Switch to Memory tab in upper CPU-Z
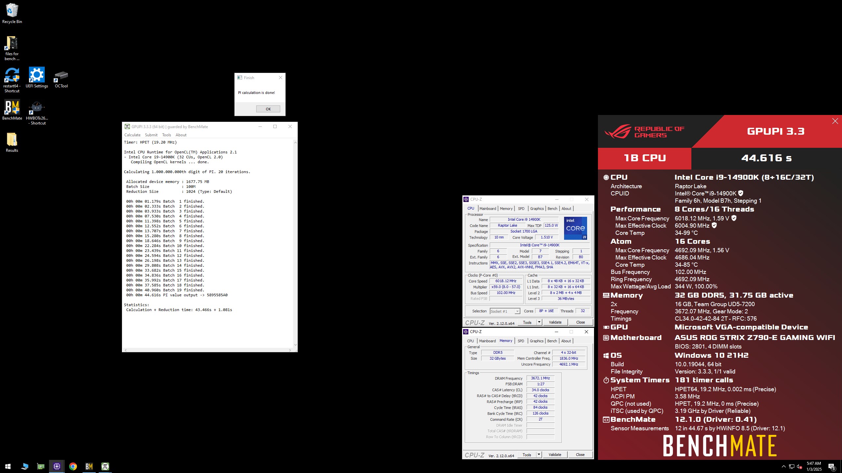This screenshot has height=473, width=842. (x=506, y=209)
